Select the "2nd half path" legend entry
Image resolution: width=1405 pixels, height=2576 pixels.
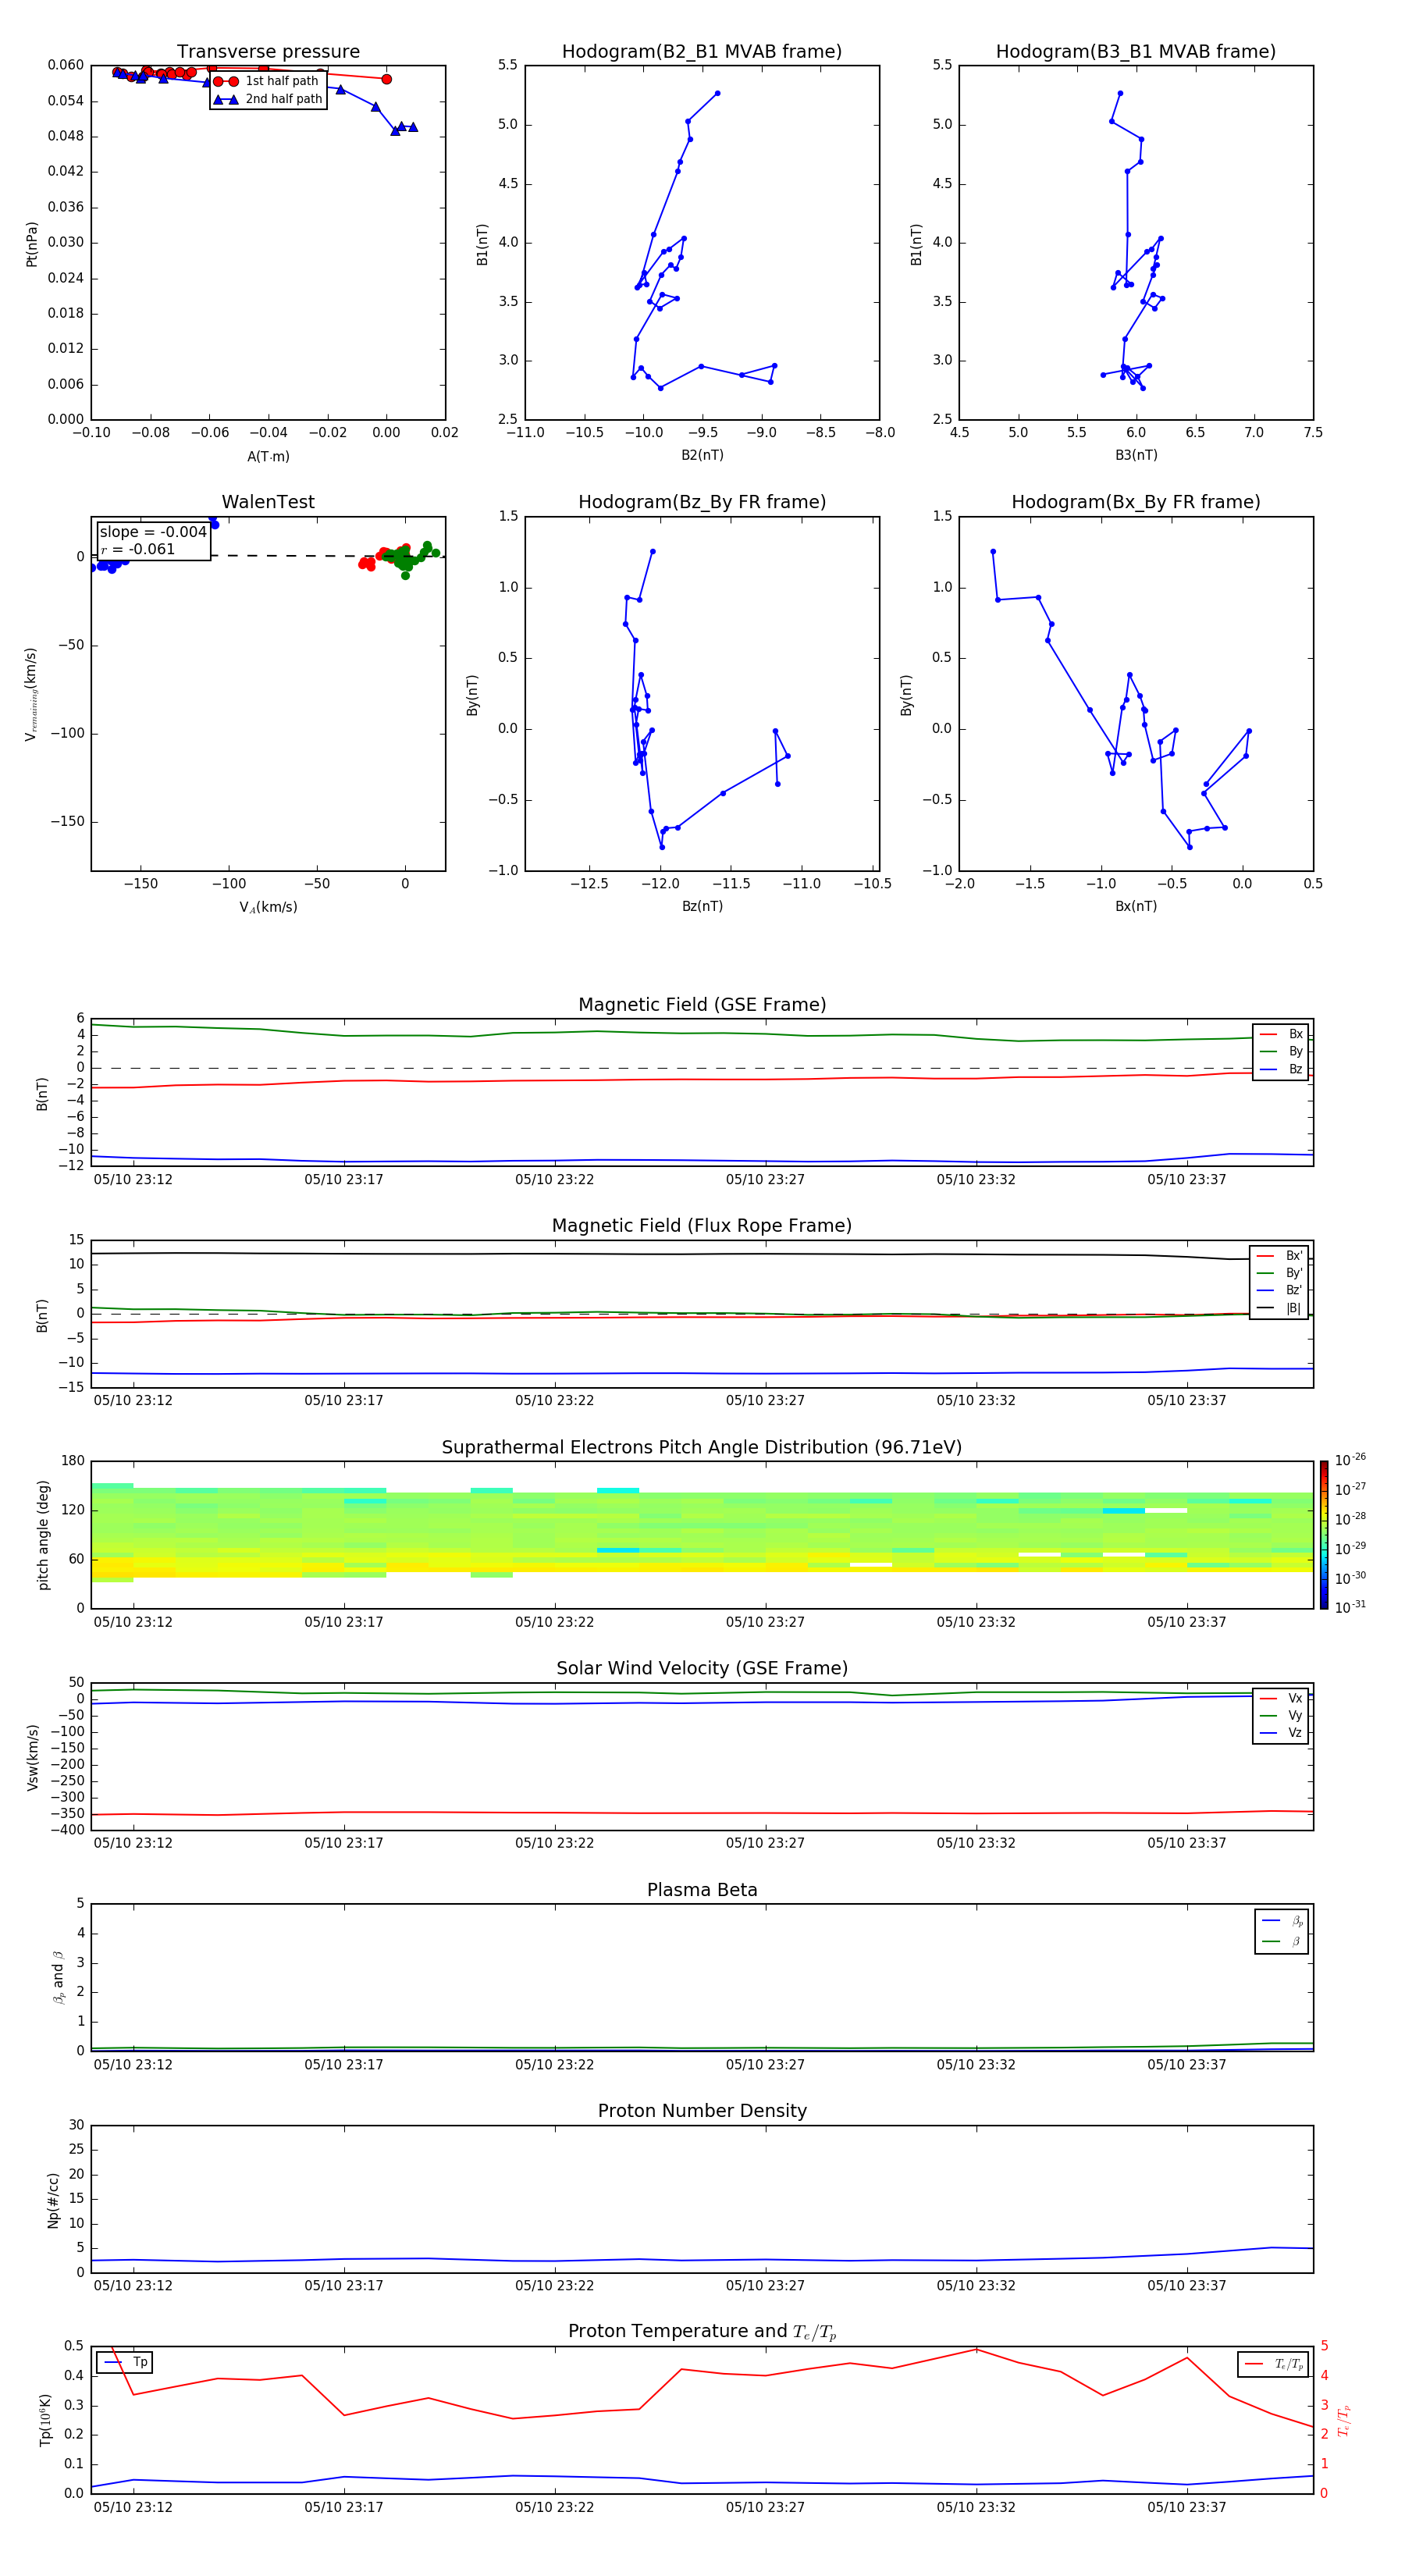(x=268, y=99)
